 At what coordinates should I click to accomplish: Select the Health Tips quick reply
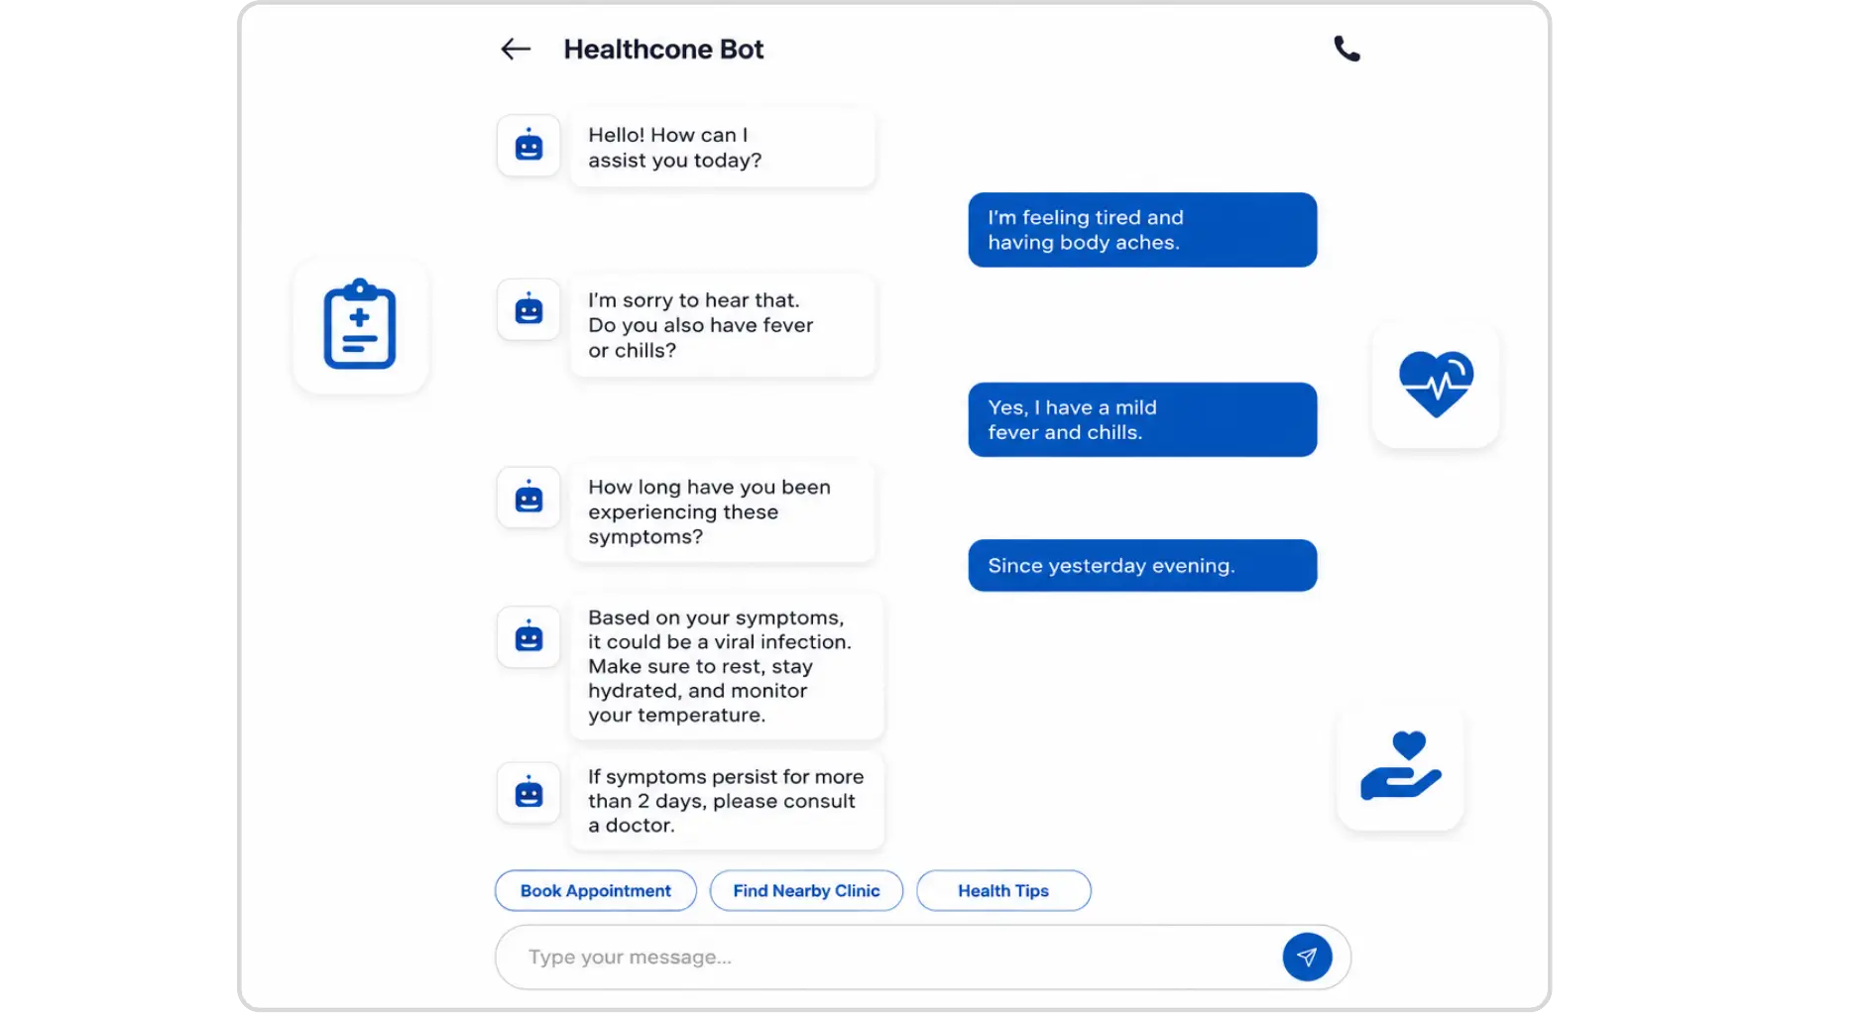click(1003, 890)
